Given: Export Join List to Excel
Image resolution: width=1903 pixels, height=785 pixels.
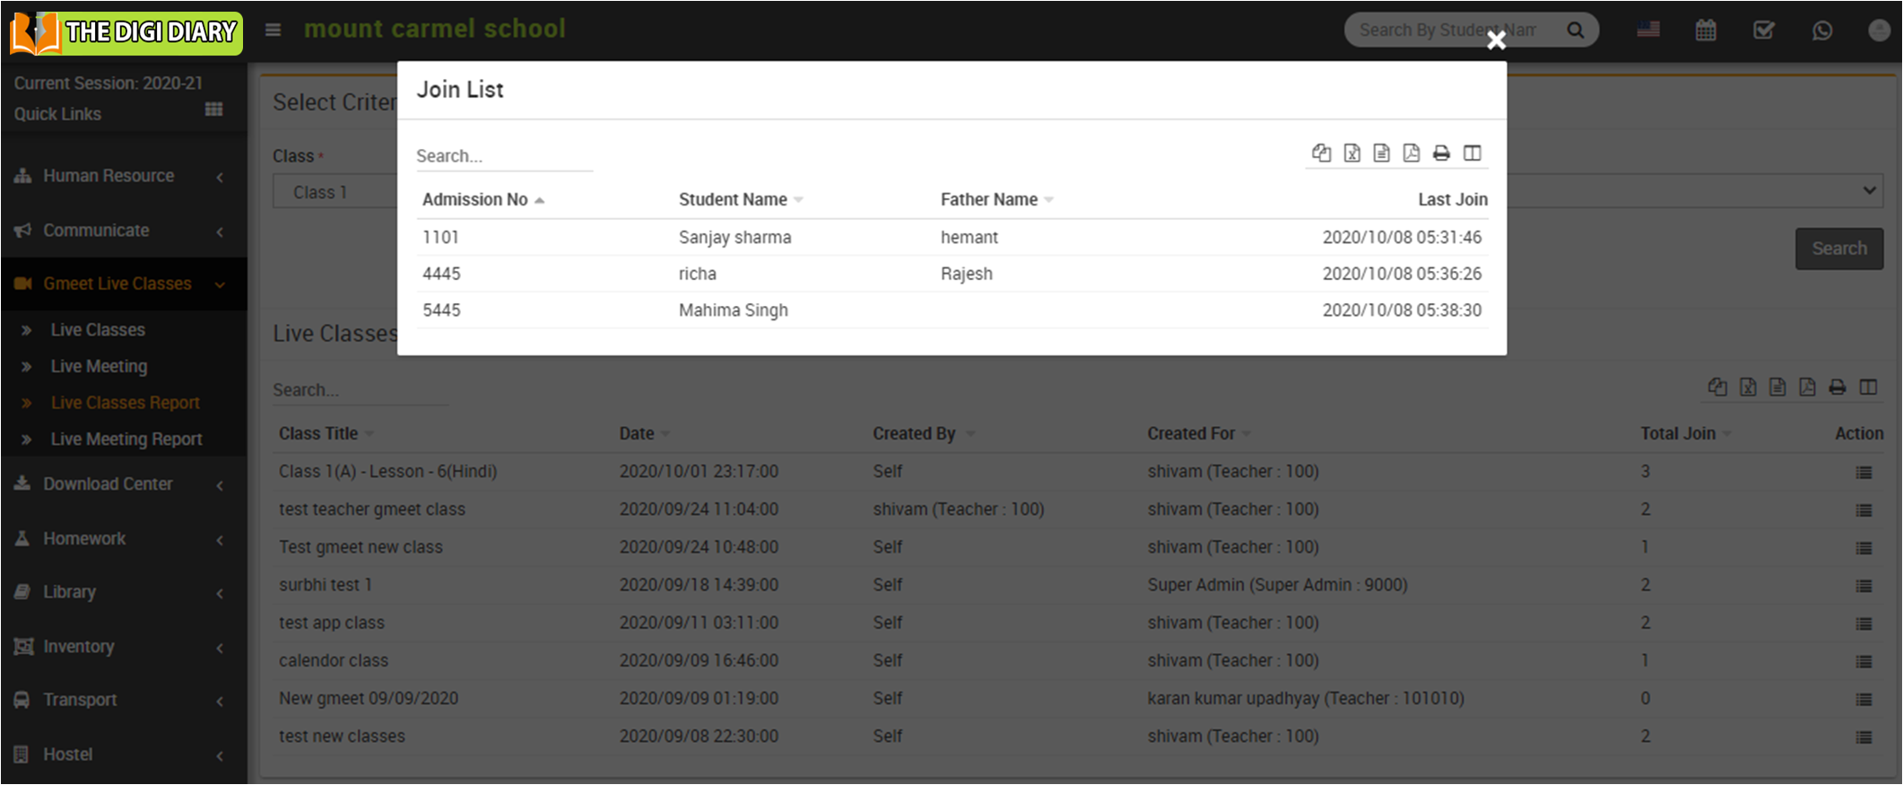Looking at the screenshot, I should point(1351,153).
